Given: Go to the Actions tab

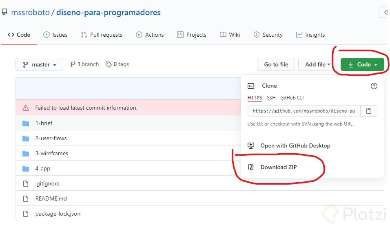Looking at the screenshot, I should [x=150, y=35].
